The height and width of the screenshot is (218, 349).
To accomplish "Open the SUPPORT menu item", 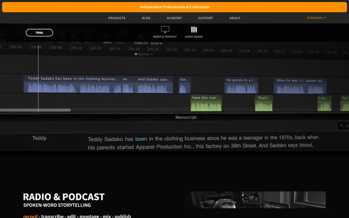I will point(206,18).
